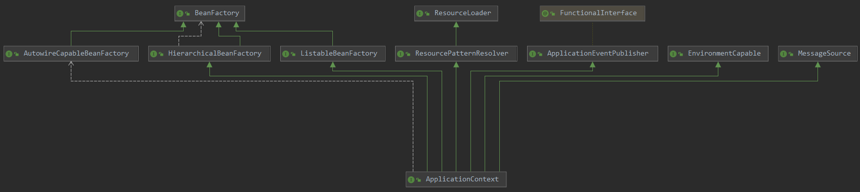Select the ListableBeanFactory node label
Screen dimensions: 860x192
[x=338, y=54]
